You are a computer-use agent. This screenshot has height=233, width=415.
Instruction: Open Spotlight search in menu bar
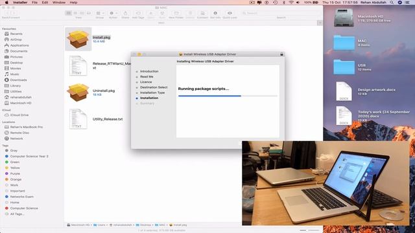click(x=392, y=3)
